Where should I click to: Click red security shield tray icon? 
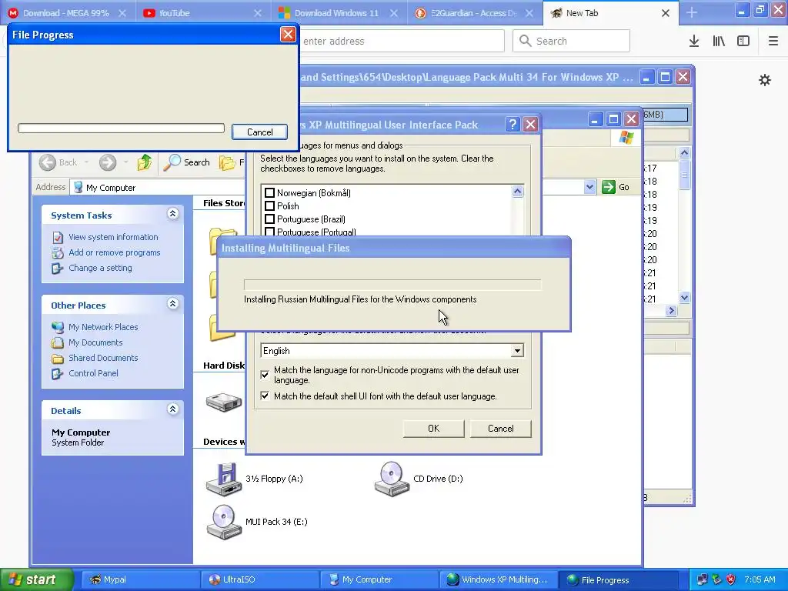[x=731, y=579]
